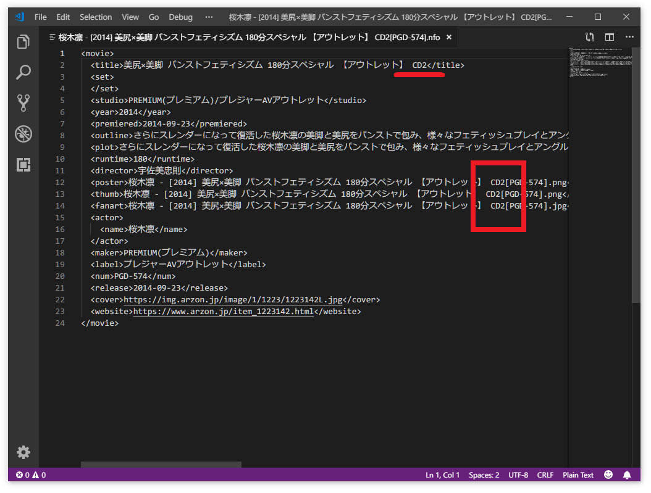Click line number 24 in gutter
Viewport: 651px width, 493px height.
[x=60, y=323]
